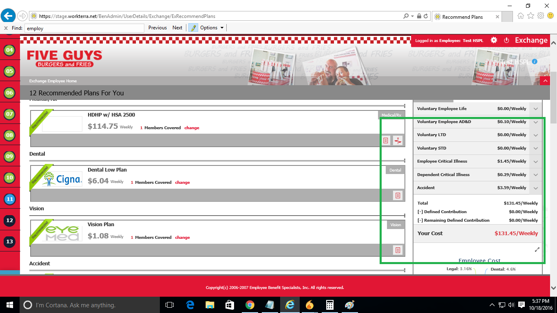Click the browser back arrow

pos(9,16)
